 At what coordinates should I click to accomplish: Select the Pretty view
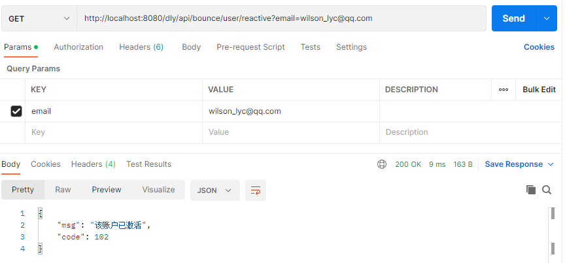click(23, 190)
